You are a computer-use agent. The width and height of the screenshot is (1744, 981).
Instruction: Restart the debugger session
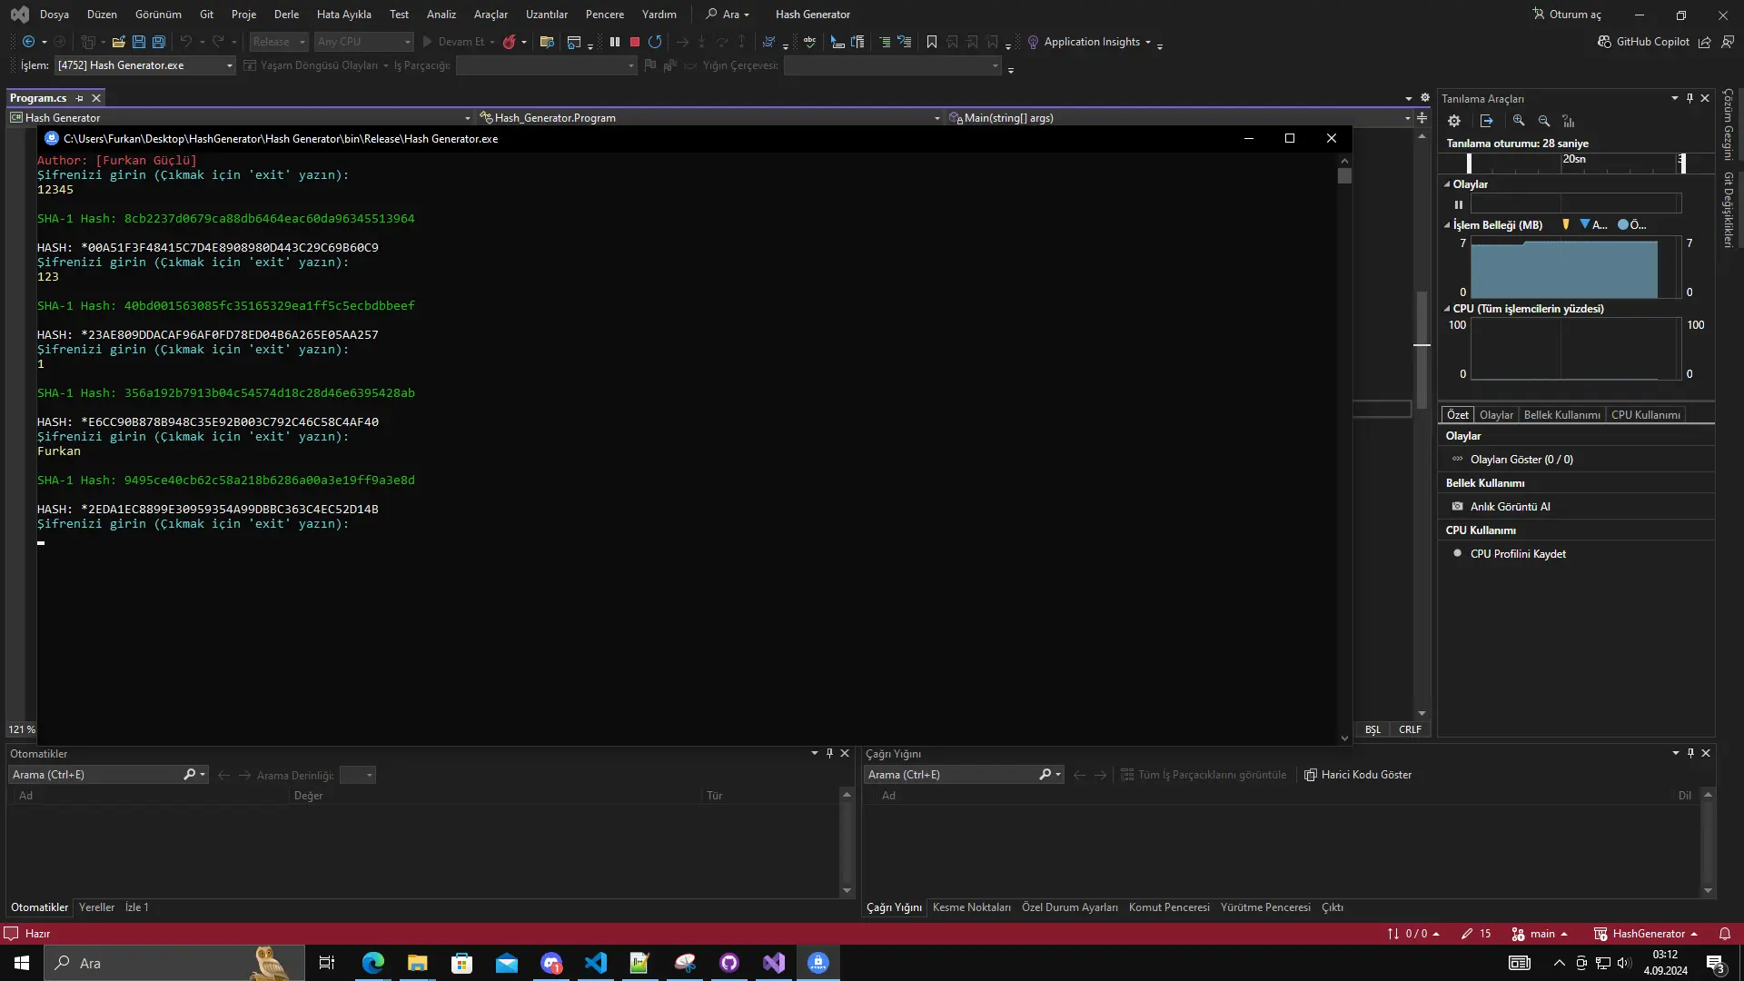pyautogui.click(x=655, y=42)
